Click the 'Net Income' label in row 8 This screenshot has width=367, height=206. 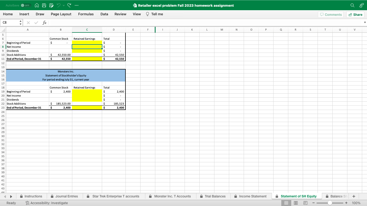click(x=14, y=47)
